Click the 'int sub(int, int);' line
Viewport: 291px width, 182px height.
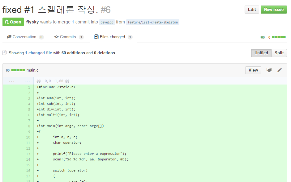(56, 104)
